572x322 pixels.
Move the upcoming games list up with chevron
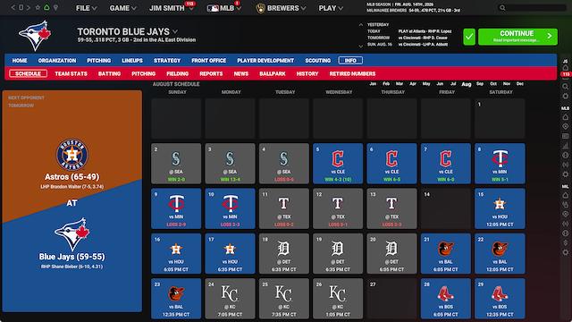tap(361, 25)
